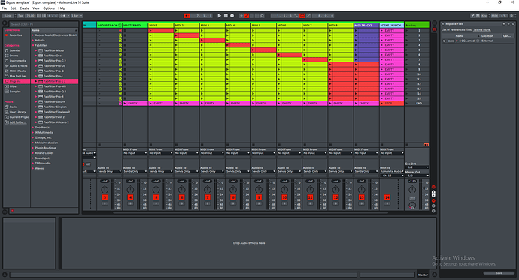This screenshot has width=519, height=280.
Task: Click the Session Record circle button
Action: click(262, 16)
